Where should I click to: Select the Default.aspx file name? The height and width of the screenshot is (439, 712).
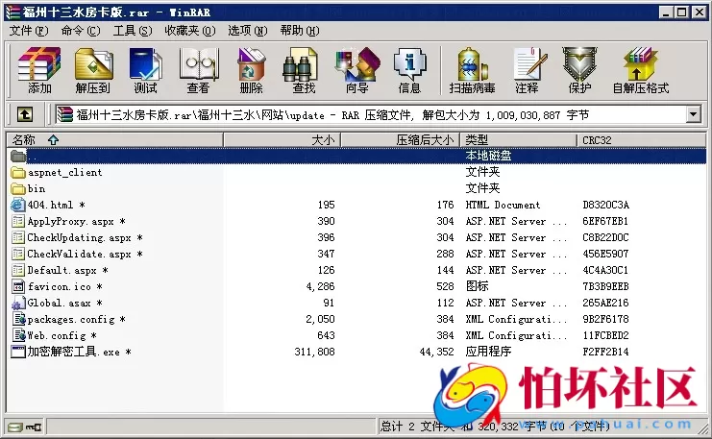pyautogui.click(x=67, y=270)
